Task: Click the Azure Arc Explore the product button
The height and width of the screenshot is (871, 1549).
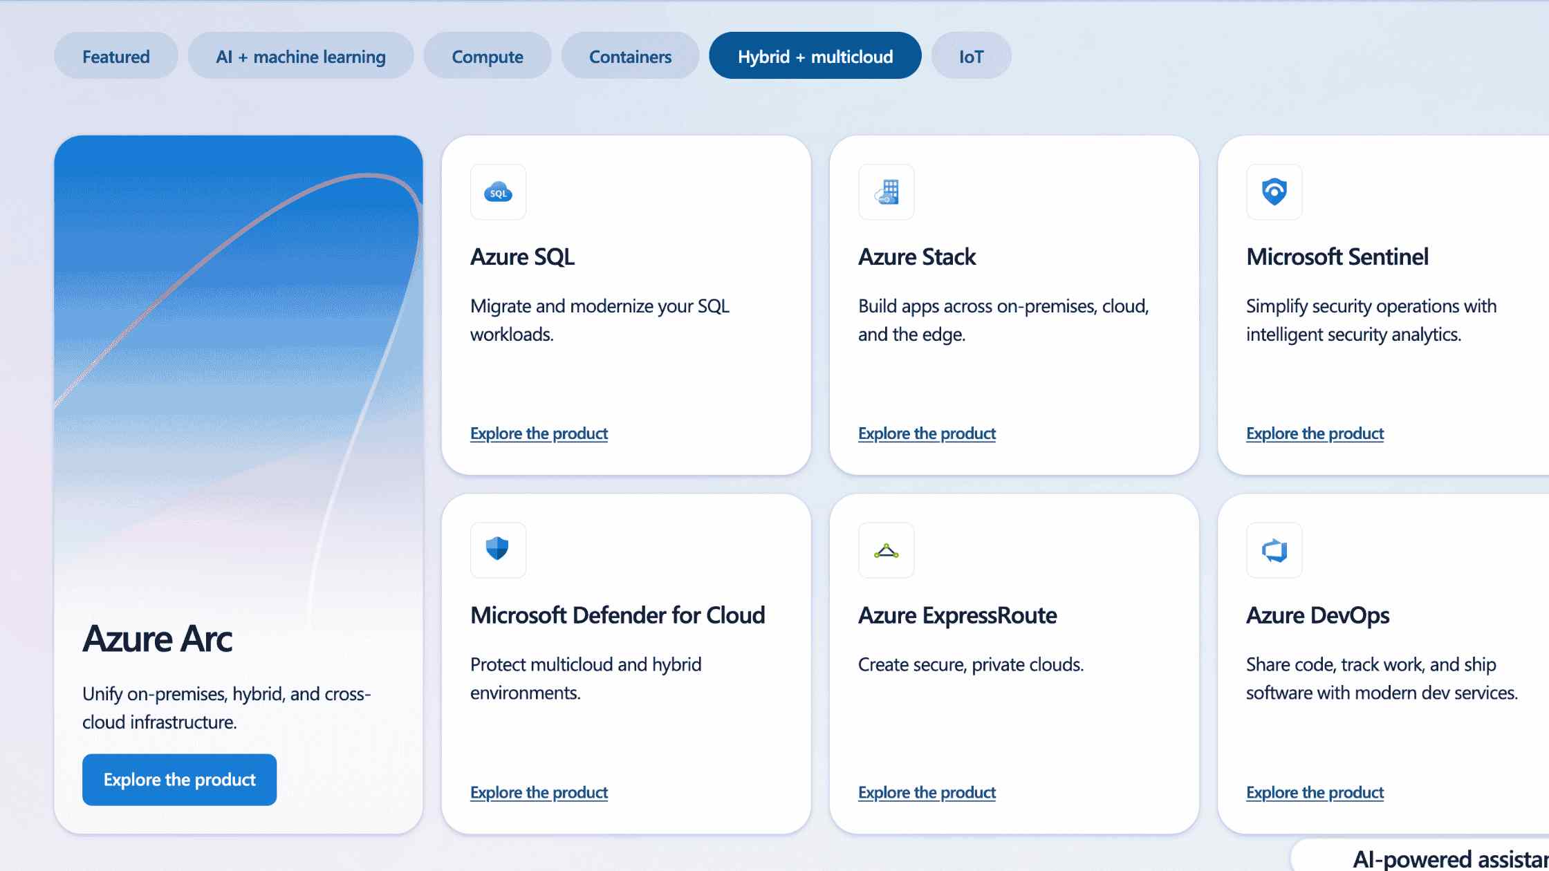Action: (179, 780)
